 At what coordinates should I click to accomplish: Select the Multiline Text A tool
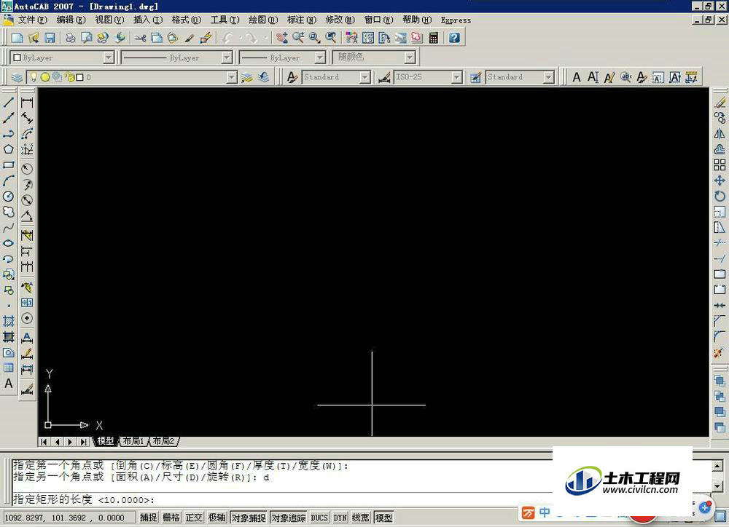pyautogui.click(x=8, y=384)
